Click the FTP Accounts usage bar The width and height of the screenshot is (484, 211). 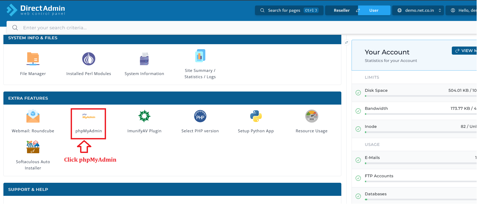[421, 181]
